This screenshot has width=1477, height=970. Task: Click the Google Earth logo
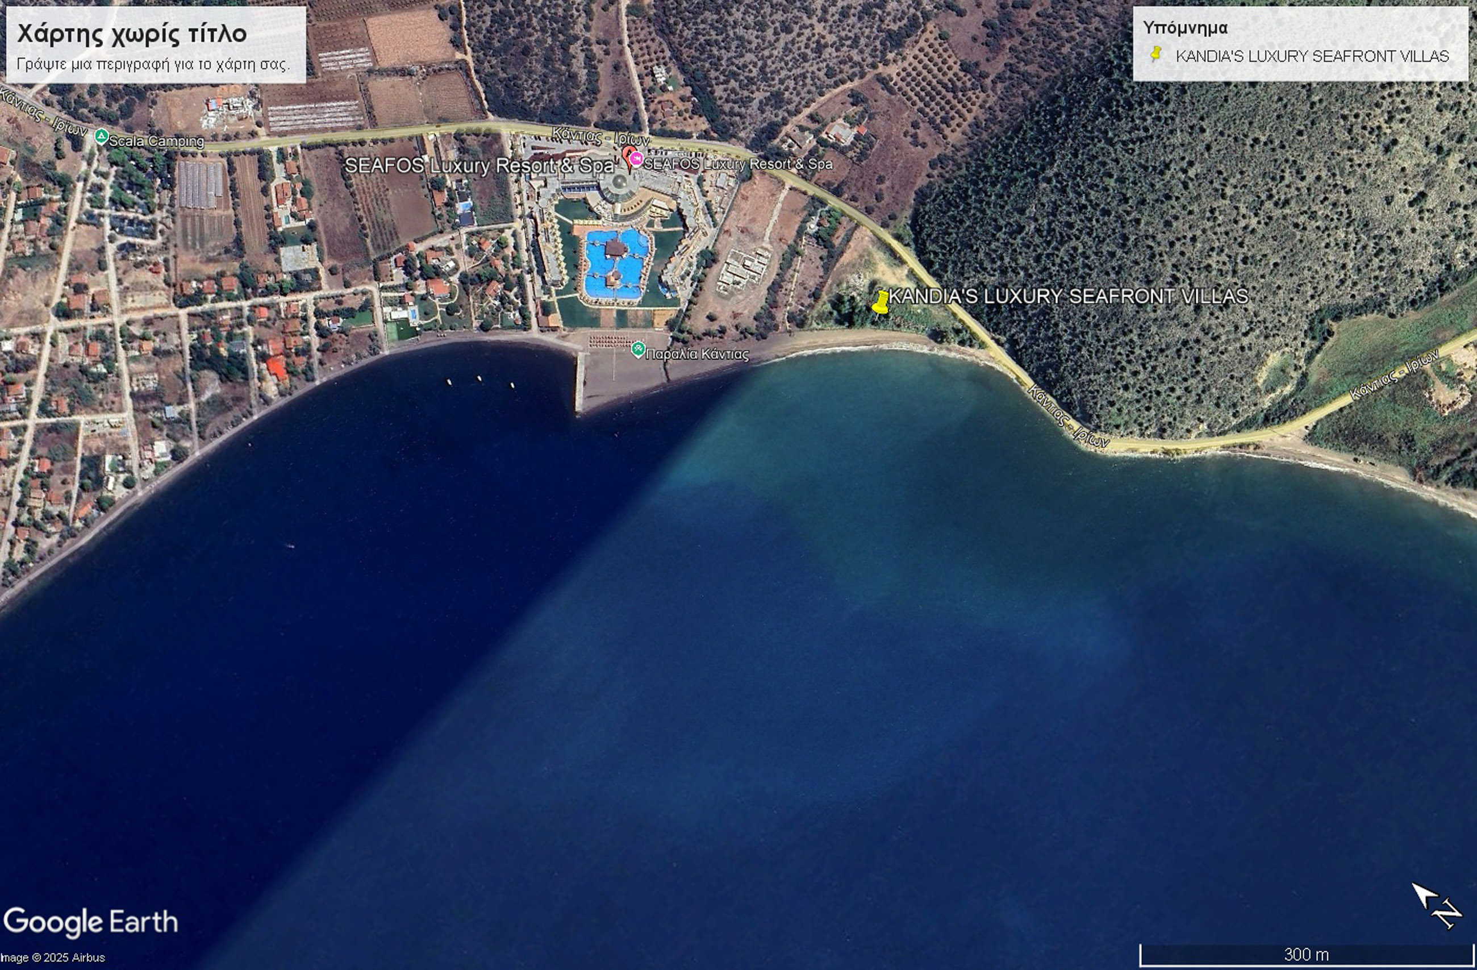point(90,922)
